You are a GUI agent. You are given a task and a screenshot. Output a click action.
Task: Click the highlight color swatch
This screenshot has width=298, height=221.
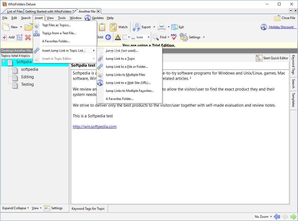coord(125,37)
